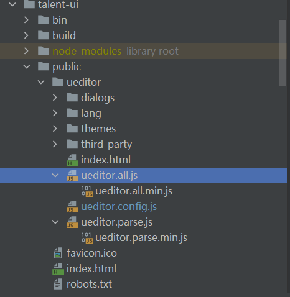This screenshot has height=297, width=290.
Task: Click the themes folder icon
Action: pos(72,129)
